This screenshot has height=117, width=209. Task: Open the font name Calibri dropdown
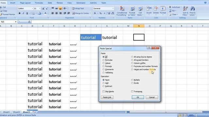[x=32, y=8]
